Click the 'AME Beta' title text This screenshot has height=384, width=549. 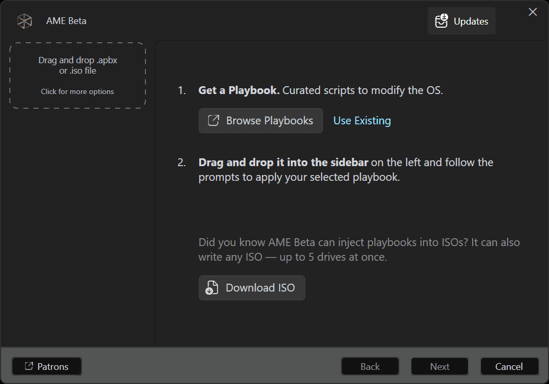(66, 21)
